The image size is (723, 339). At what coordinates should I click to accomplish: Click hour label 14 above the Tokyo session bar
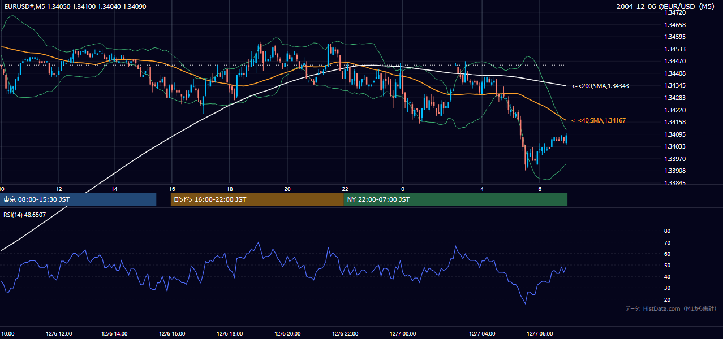pyautogui.click(x=114, y=189)
